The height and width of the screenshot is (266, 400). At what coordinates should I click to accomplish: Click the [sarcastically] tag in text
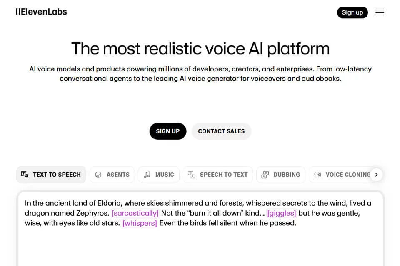click(x=135, y=213)
